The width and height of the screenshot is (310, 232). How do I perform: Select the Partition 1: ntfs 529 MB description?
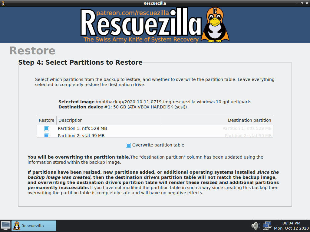(82, 128)
